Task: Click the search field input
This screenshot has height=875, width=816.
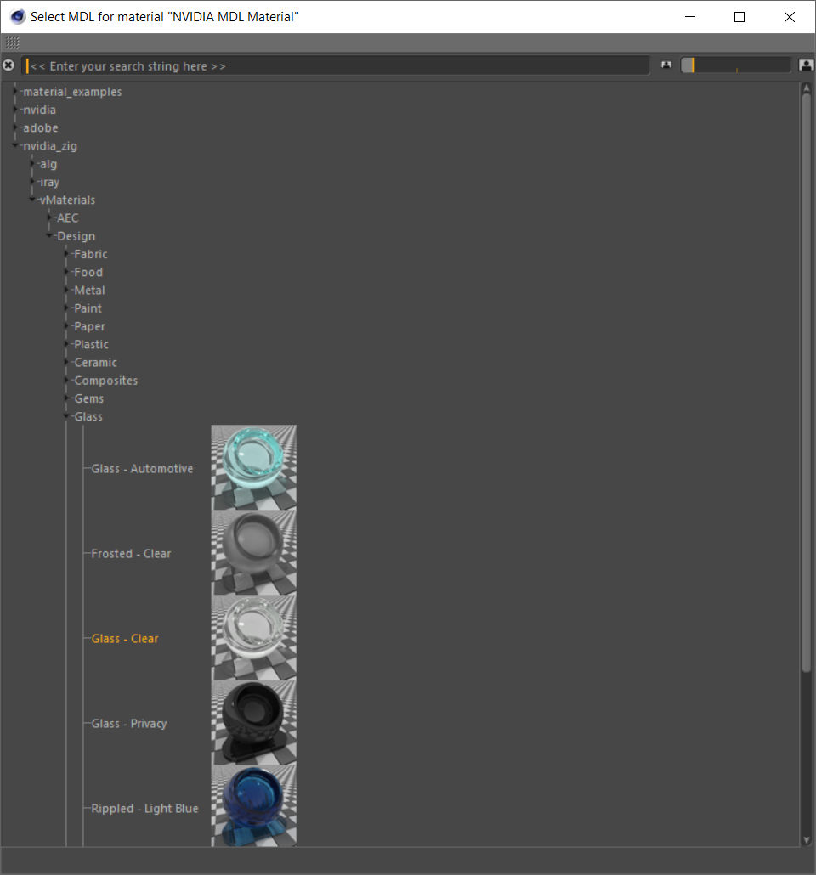Action: (x=335, y=66)
